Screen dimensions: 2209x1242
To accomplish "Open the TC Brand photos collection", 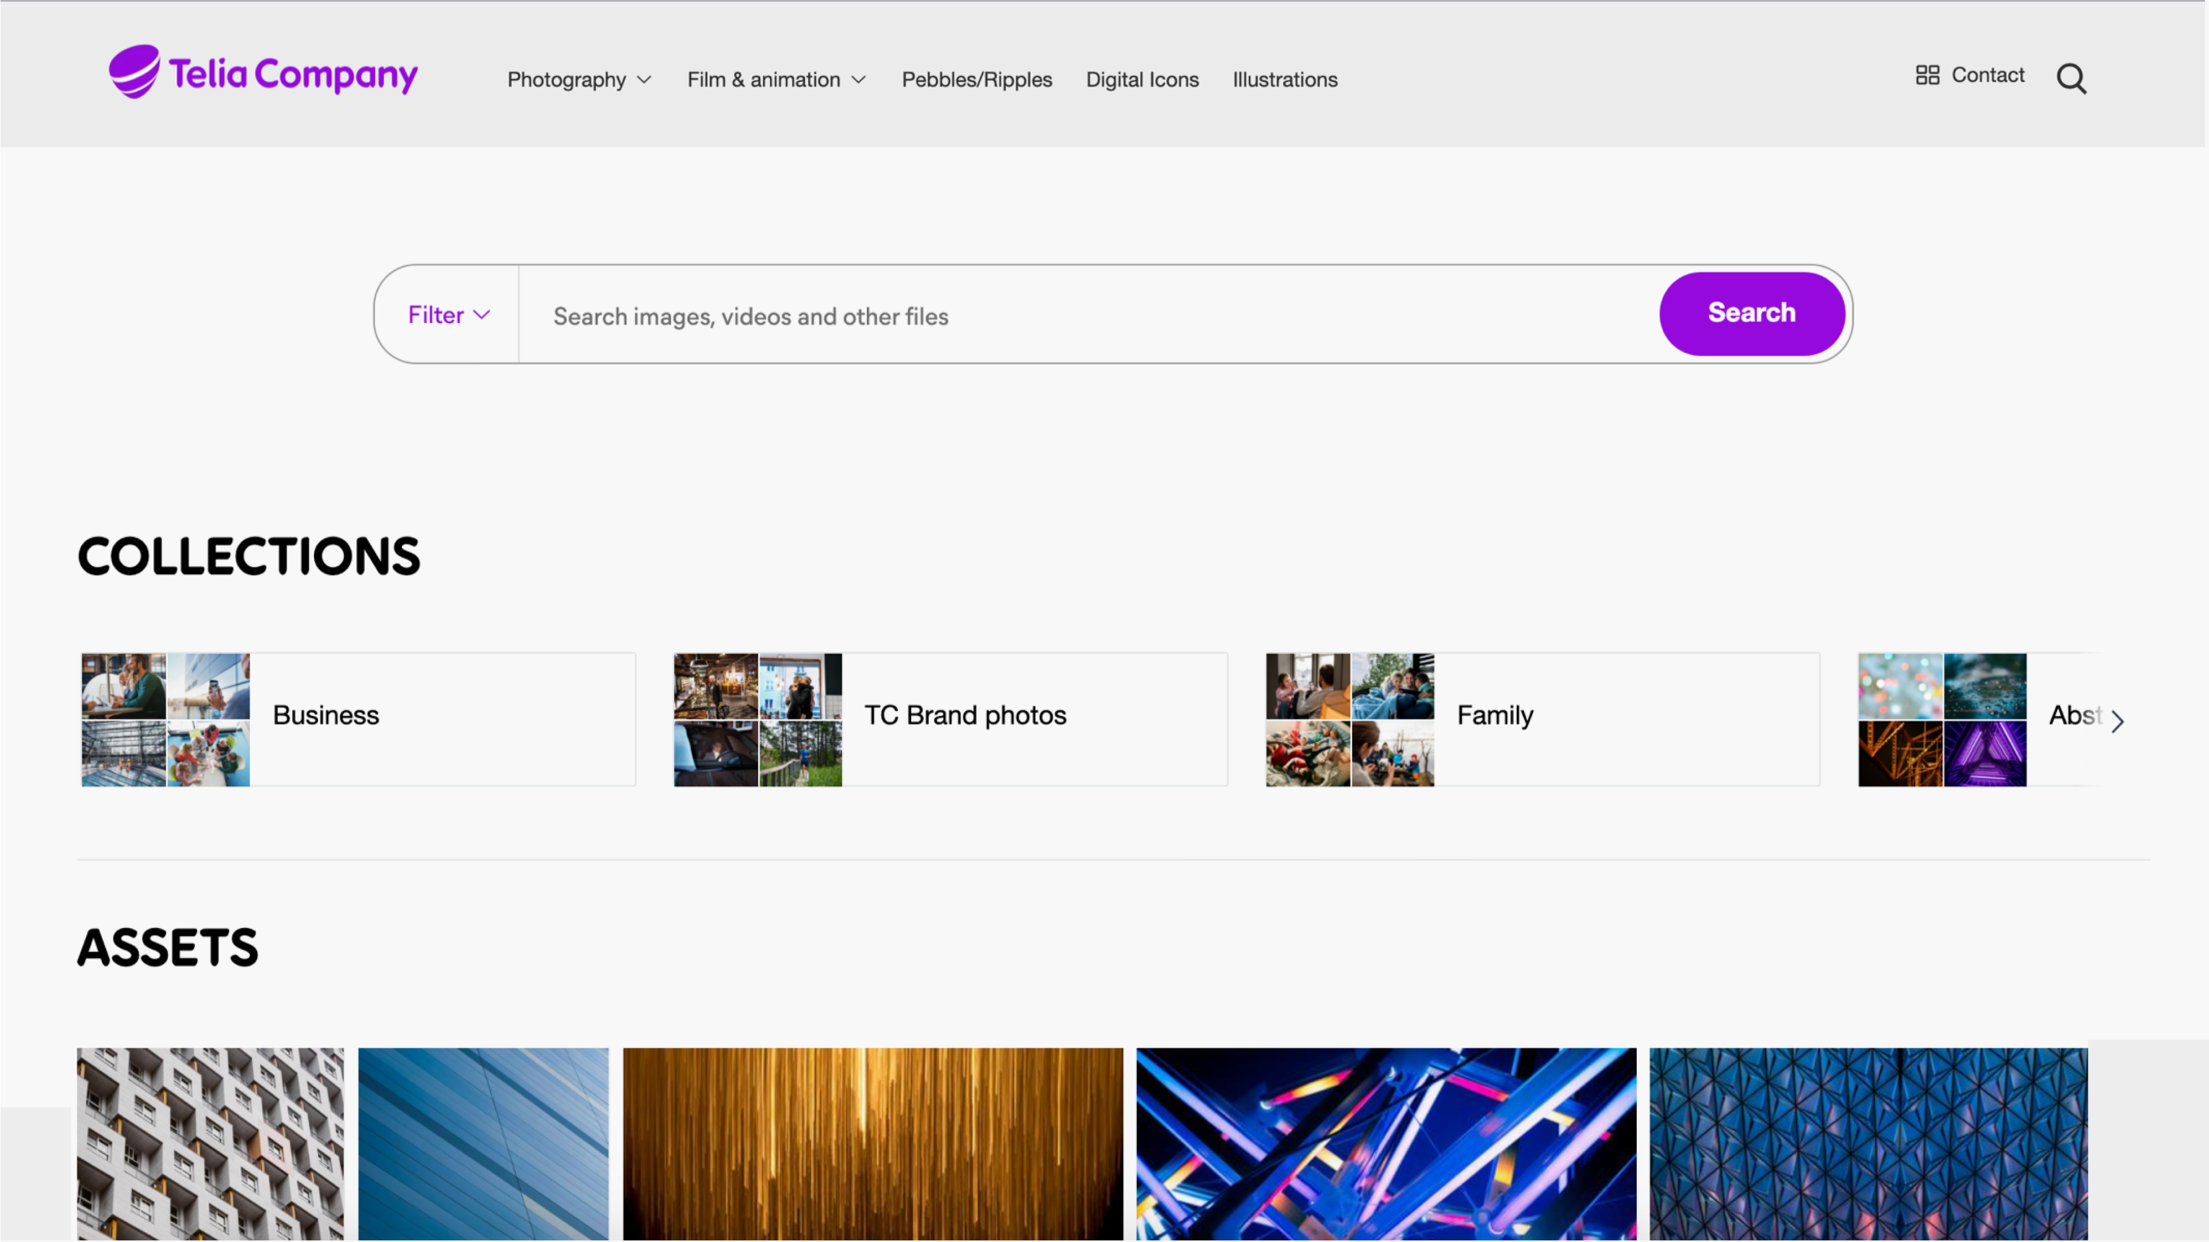I will (x=950, y=719).
